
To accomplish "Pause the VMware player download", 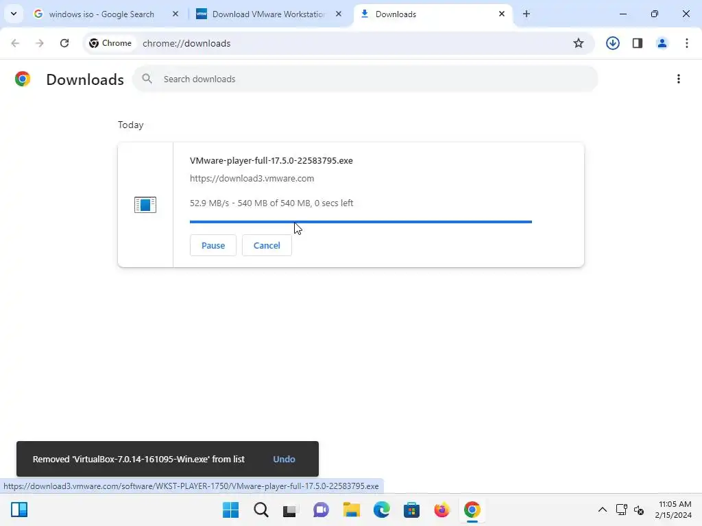I will click(x=213, y=245).
